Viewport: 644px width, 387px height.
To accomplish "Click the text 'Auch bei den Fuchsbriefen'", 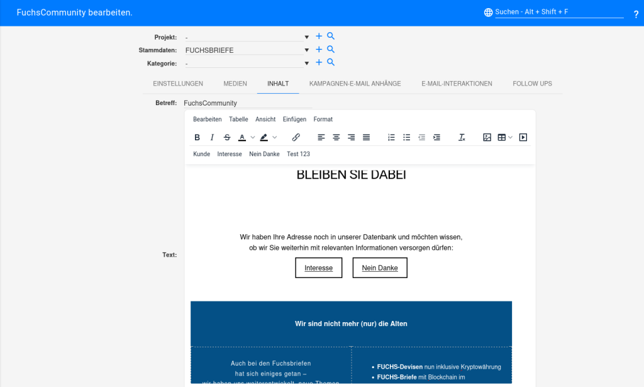I will 270,363.
